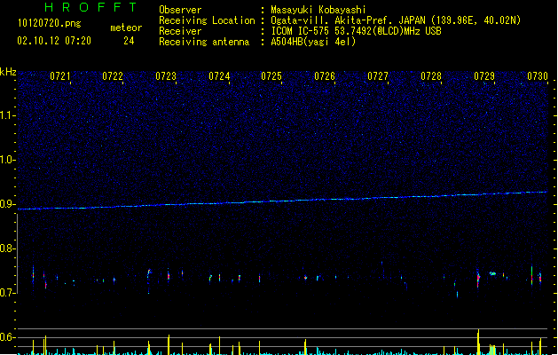Click the 'meteor' label
This screenshot has height=355, width=558.
(x=126, y=28)
